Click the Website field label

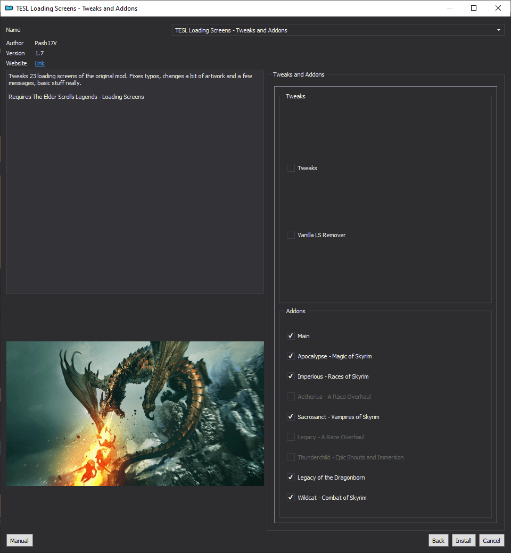point(17,63)
